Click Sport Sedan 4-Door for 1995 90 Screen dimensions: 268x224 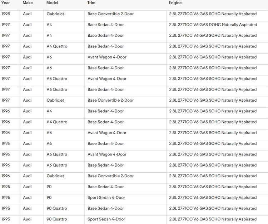106,198
